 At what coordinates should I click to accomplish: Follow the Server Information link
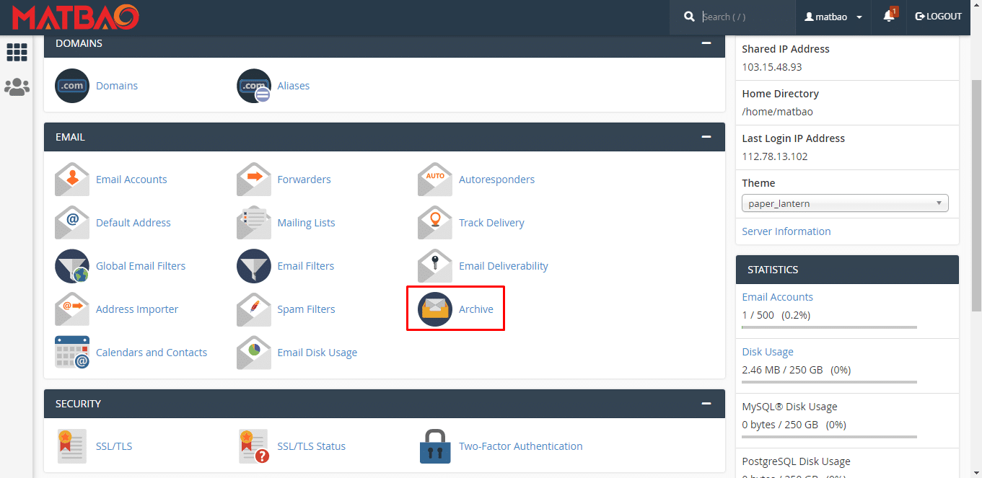[x=786, y=231]
